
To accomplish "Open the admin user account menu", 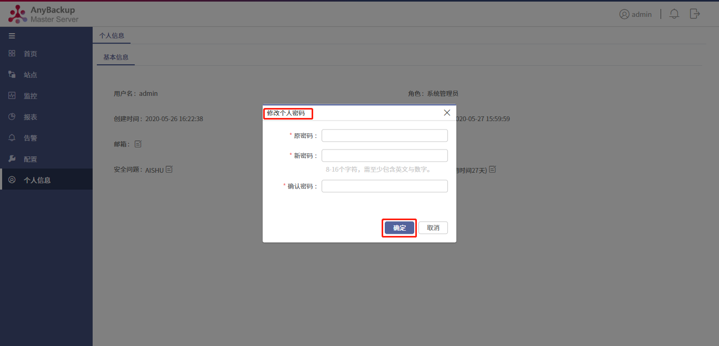I will 635,14.
